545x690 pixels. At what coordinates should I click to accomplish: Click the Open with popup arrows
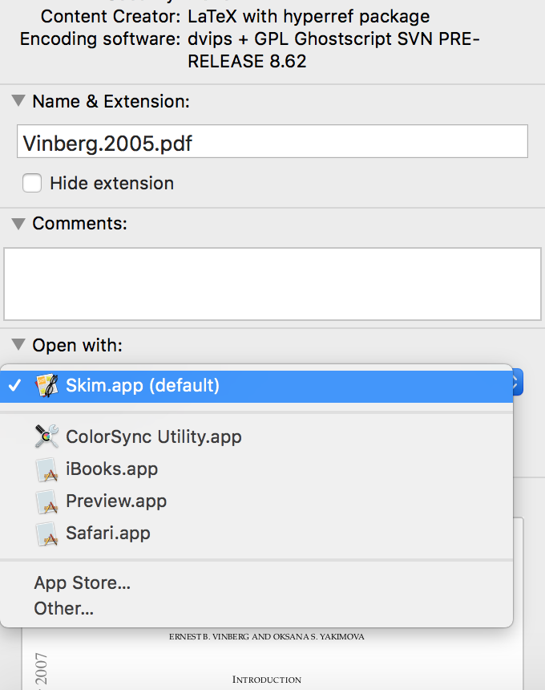[x=517, y=382]
